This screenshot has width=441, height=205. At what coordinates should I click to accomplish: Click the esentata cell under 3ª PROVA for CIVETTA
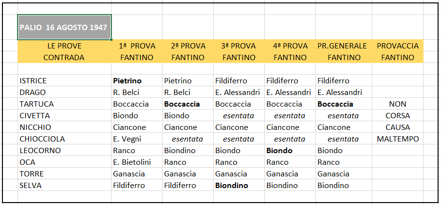(239, 116)
